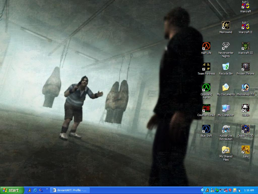Switch to the deviantART: Profile taskbar window

click(70, 190)
